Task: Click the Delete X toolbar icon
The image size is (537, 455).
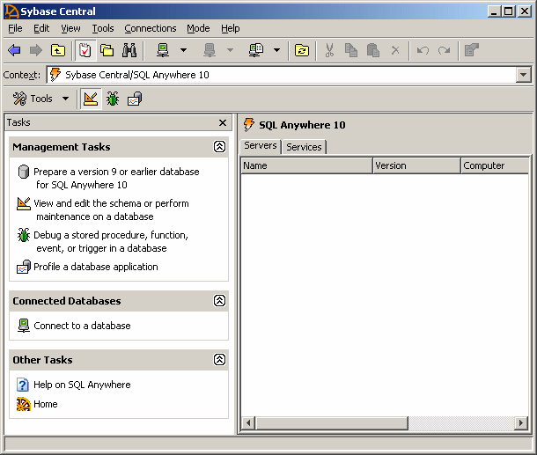Action: [395, 50]
